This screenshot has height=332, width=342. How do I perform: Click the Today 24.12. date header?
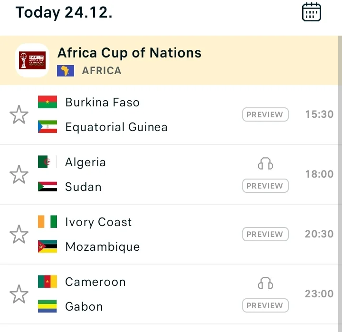tap(64, 12)
